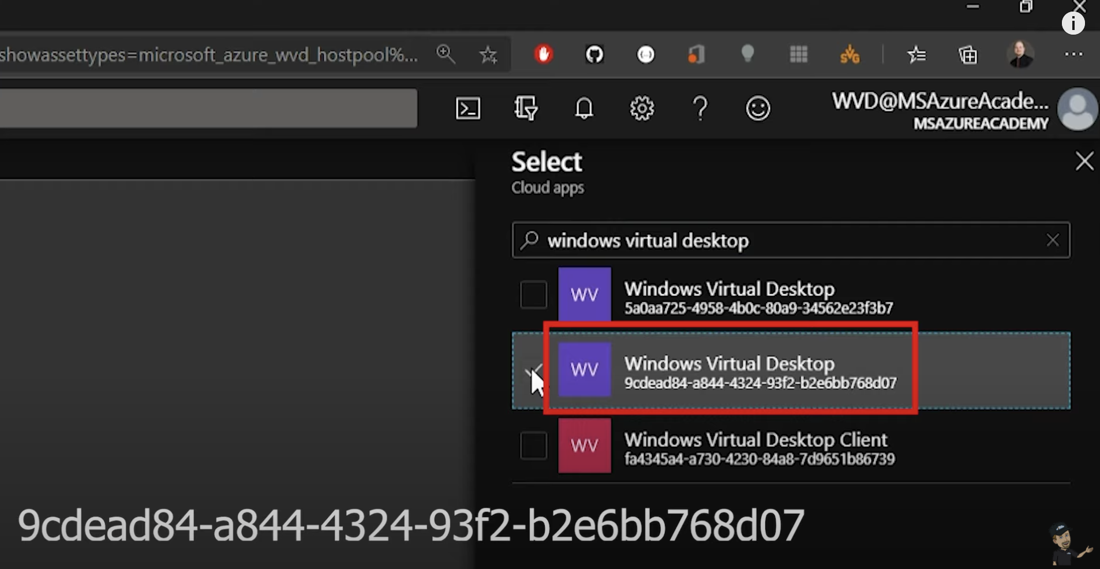1100x569 pixels.
Task: Clear the cloud apps search text
Action: 1053,240
